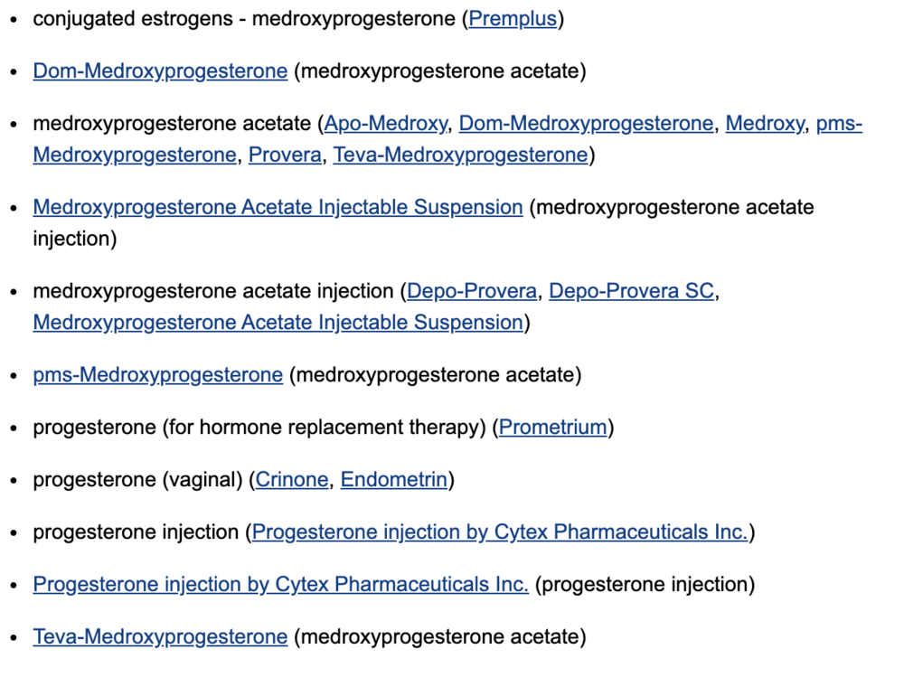This screenshot has height=687, width=904.
Task: Click the last Teva-Medroxyprogesterone list entry link
Action: 160,636
